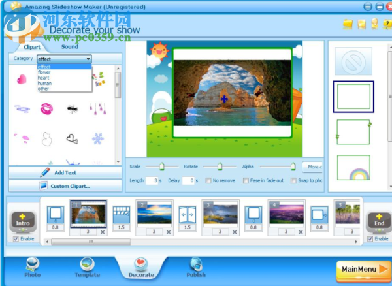
Task: Adjust the Rotate slider handle
Action: (x=220, y=167)
